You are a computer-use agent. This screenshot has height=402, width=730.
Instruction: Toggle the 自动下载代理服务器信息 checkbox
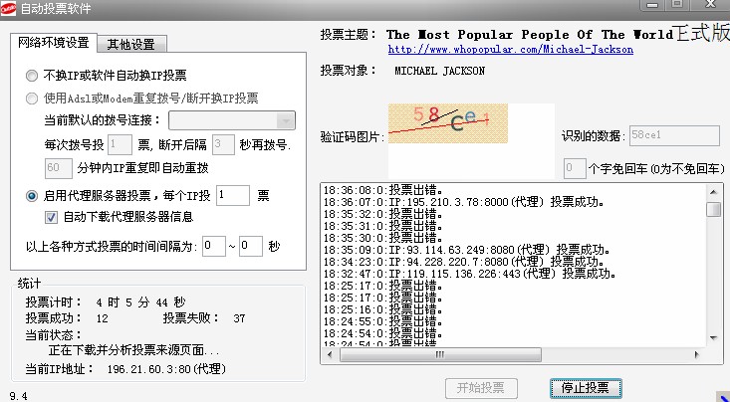click(x=52, y=217)
